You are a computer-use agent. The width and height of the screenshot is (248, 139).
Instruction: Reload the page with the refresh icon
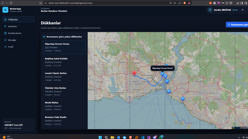coord(11,3)
